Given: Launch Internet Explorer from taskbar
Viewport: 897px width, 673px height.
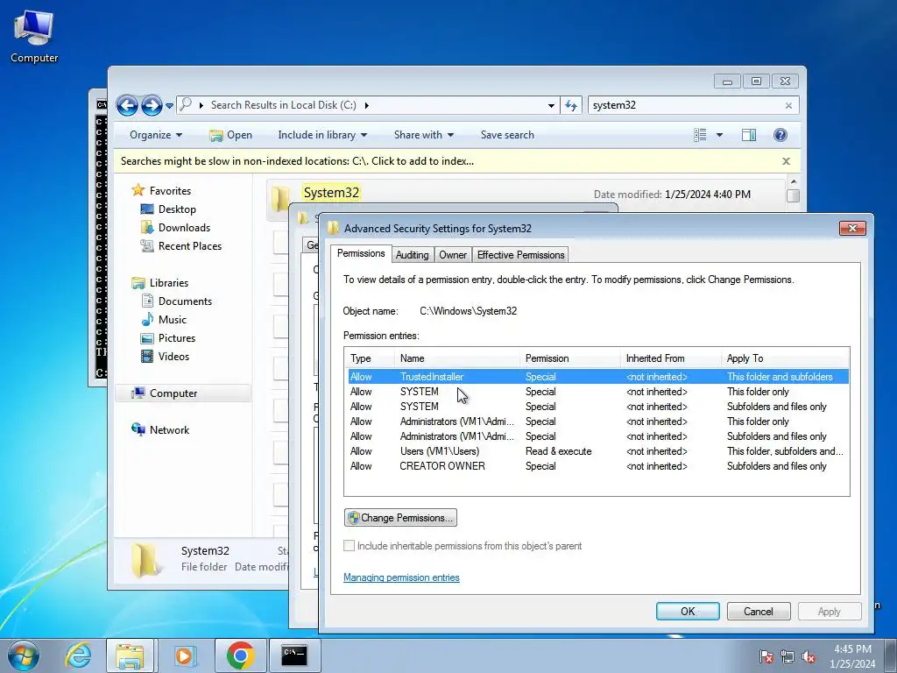Looking at the screenshot, I should coord(78,655).
